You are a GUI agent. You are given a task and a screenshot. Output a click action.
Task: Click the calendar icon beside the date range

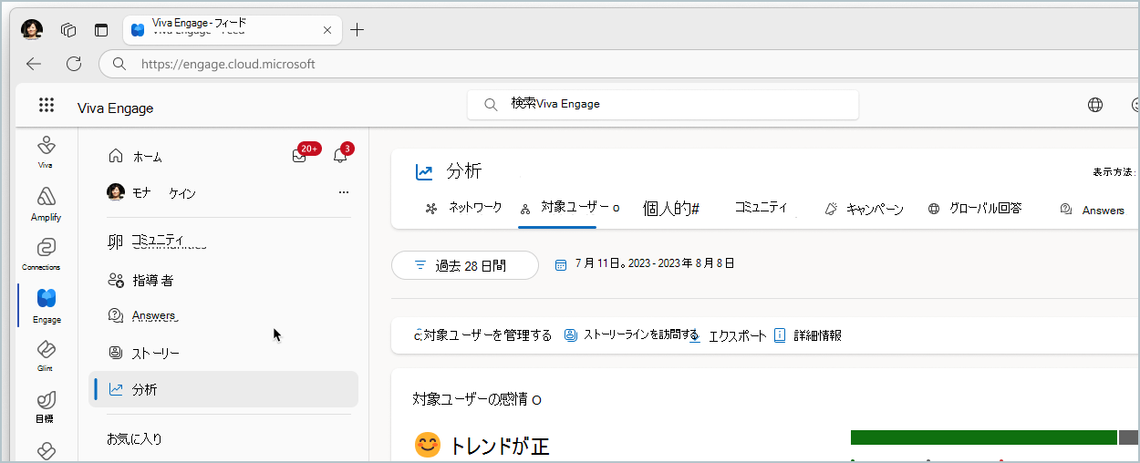click(561, 264)
